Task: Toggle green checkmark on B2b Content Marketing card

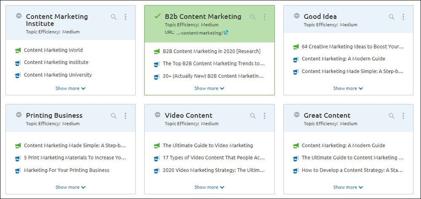Action: (x=157, y=16)
